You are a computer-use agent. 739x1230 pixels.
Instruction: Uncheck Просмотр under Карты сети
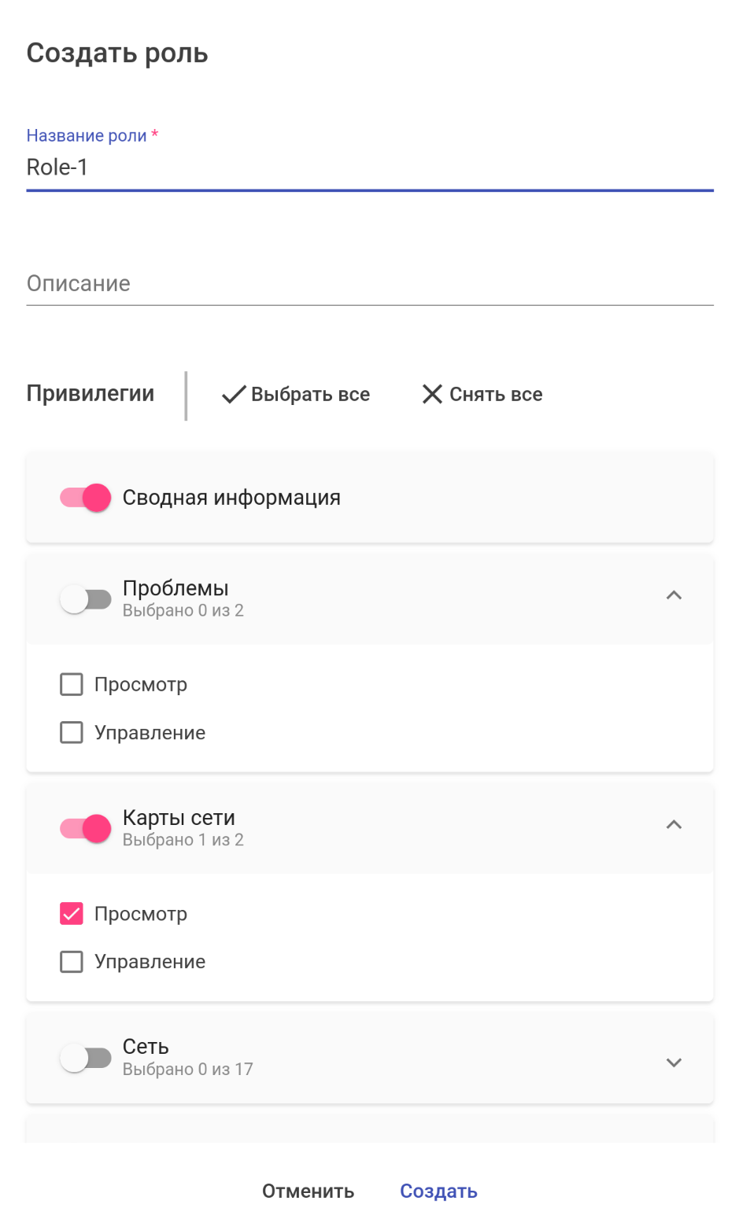[72, 913]
